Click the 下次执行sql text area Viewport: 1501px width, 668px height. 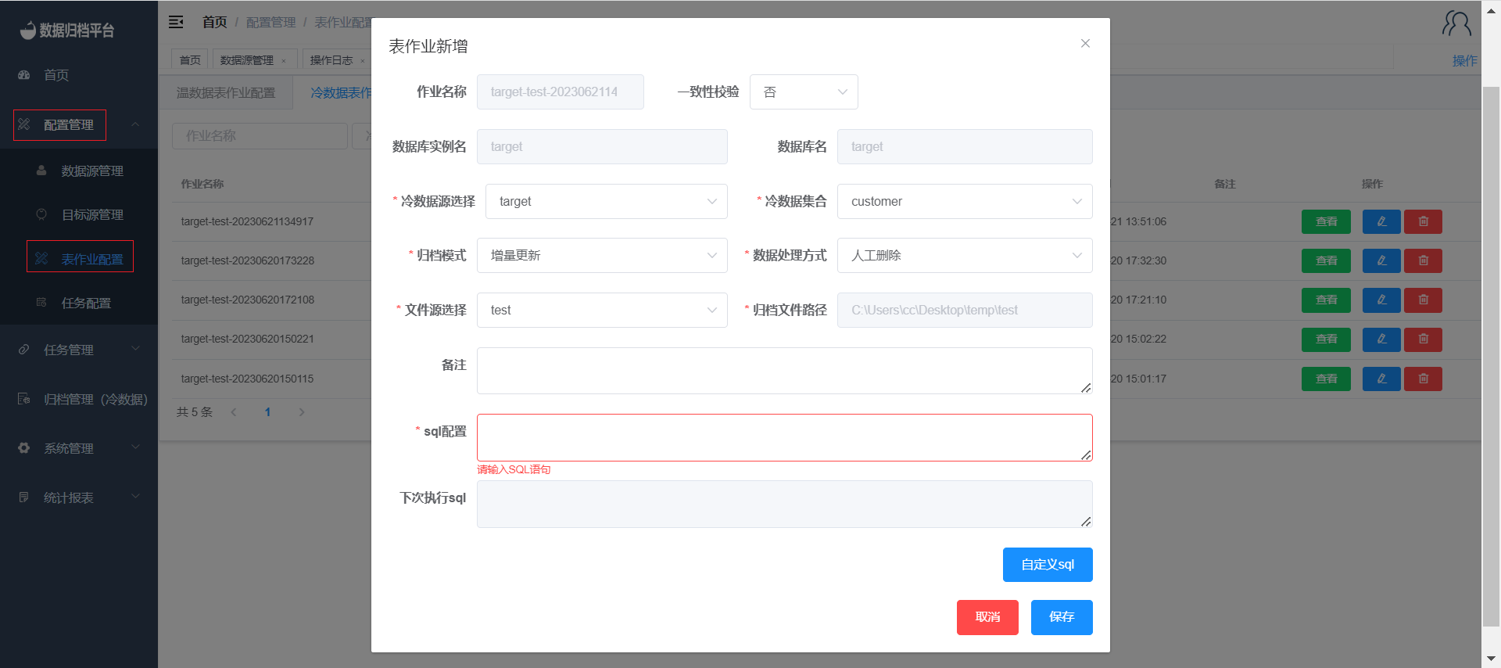[x=784, y=505]
